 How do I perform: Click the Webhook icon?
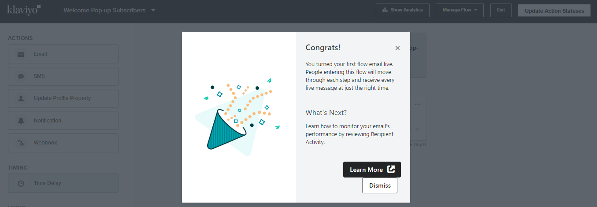(x=21, y=143)
